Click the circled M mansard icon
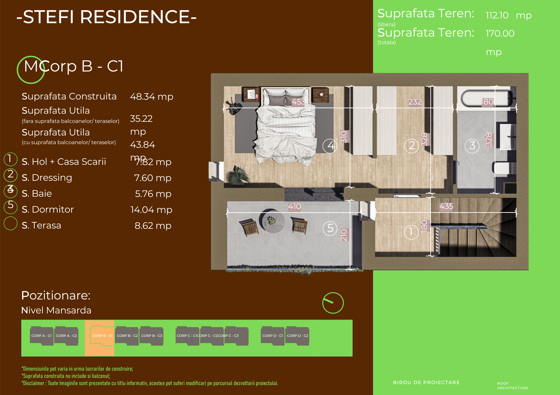560x395 pixels. (x=31, y=70)
